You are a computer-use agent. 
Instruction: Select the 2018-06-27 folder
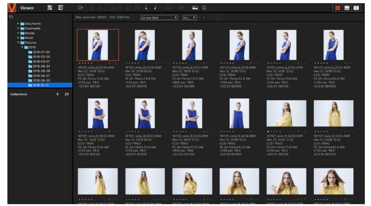click(39, 76)
